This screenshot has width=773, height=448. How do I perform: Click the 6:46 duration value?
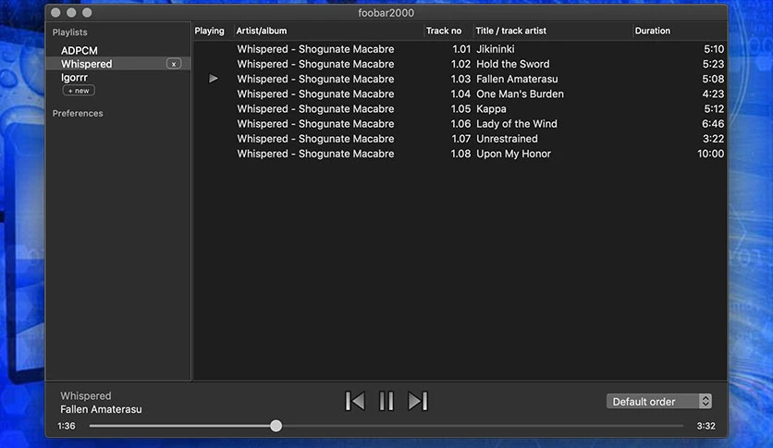713,124
